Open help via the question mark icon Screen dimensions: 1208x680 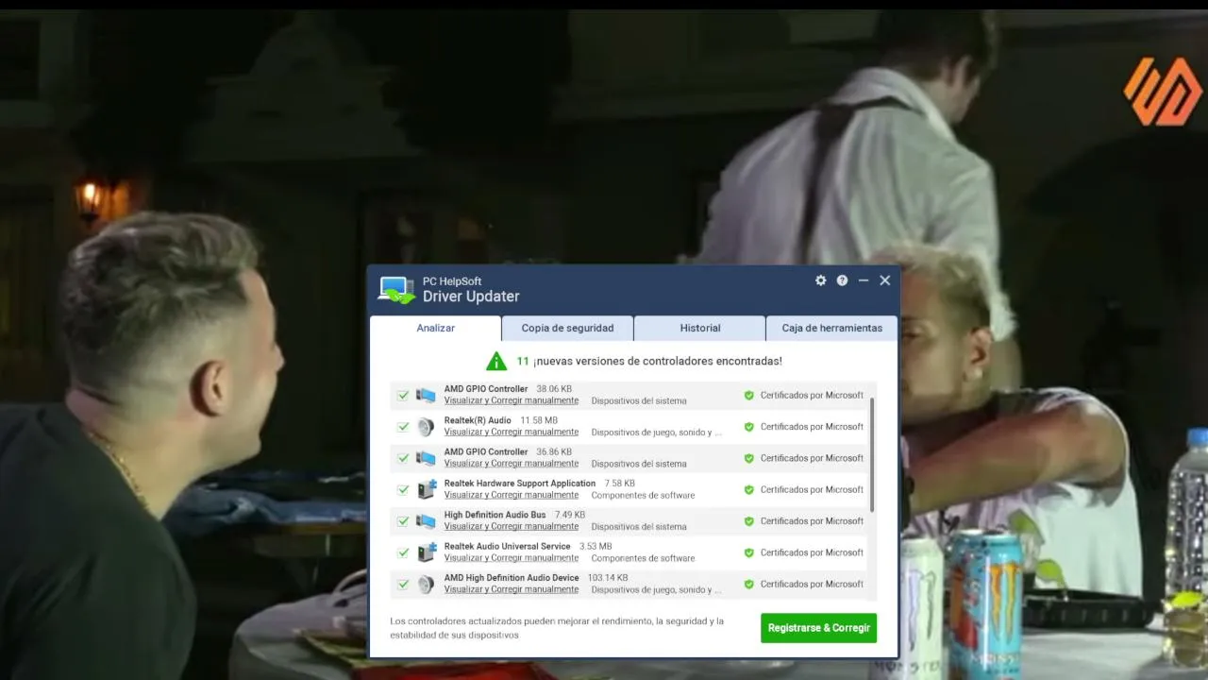pos(842,280)
